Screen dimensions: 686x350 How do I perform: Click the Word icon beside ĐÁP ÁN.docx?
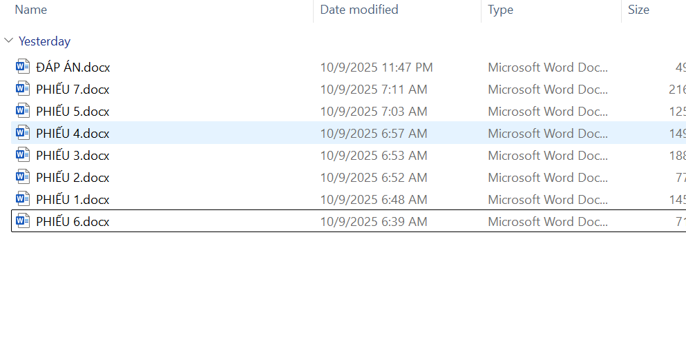tap(23, 67)
